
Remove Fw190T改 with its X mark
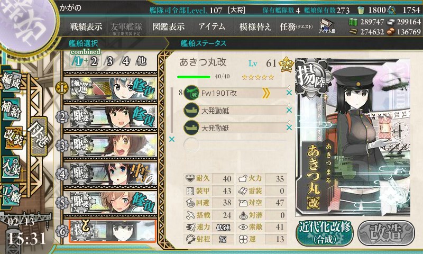point(289,93)
